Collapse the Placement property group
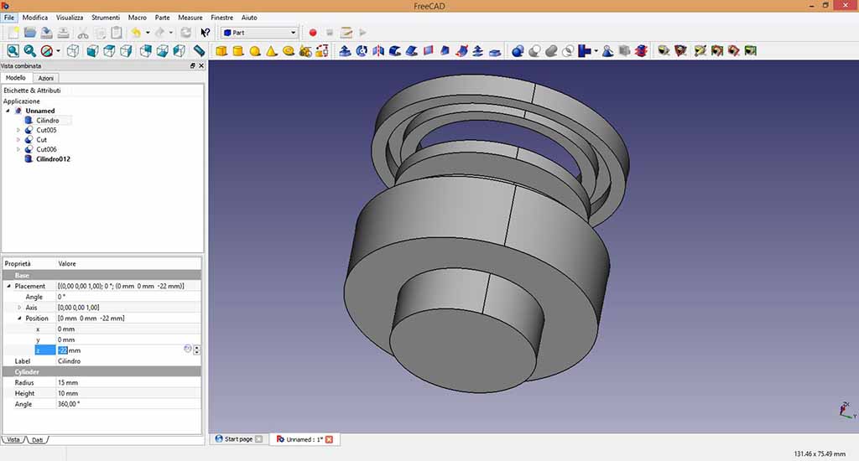Image resolution: width=859 pixels, height=461 pixels. [8, 286]
